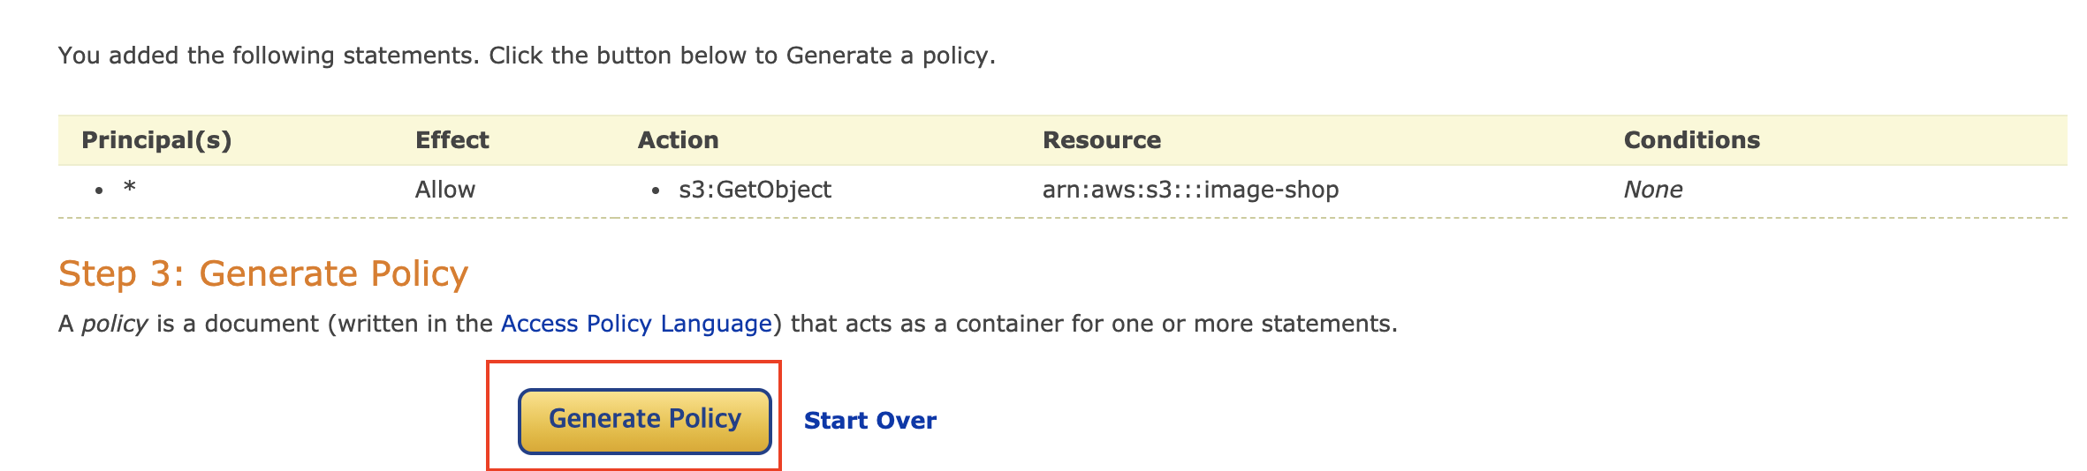Click the asterisk principal value
The width and height of the screenshot is (2087, 471).
[x=130, y=189]
